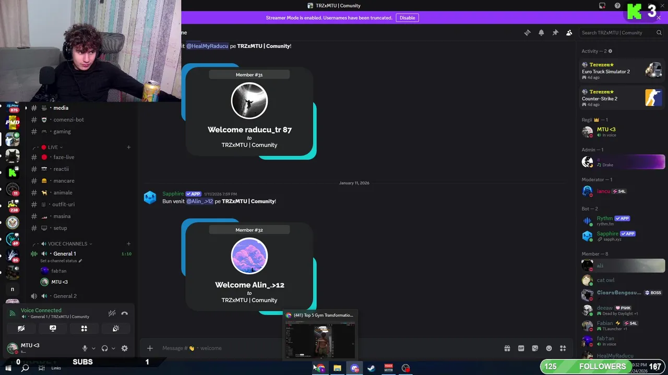Share your screen button

pos(53,329)
